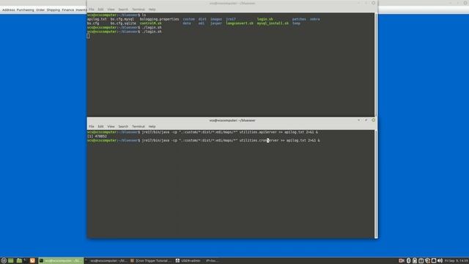This screenshot has height=264, width=469.
Task: Maximize the lower terminal window
Action: (366, 120)
